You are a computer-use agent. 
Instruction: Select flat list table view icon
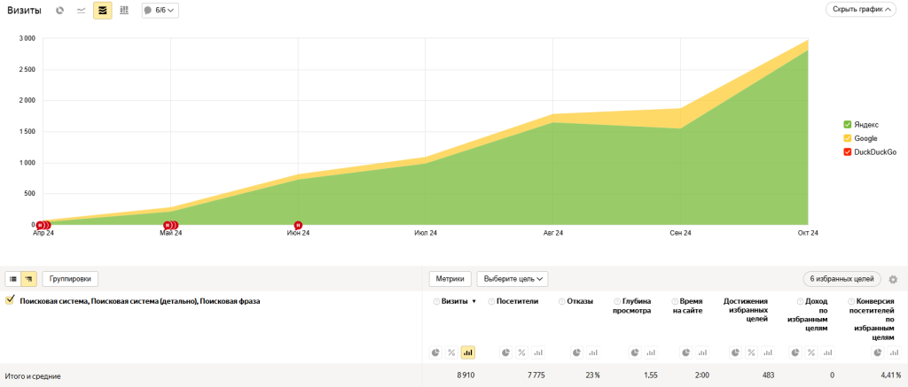point(13,279)
